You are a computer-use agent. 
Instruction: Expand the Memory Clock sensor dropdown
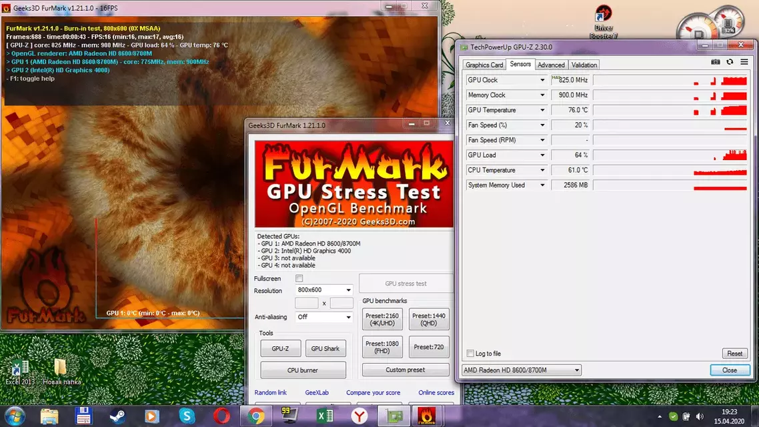coord(542,95)
